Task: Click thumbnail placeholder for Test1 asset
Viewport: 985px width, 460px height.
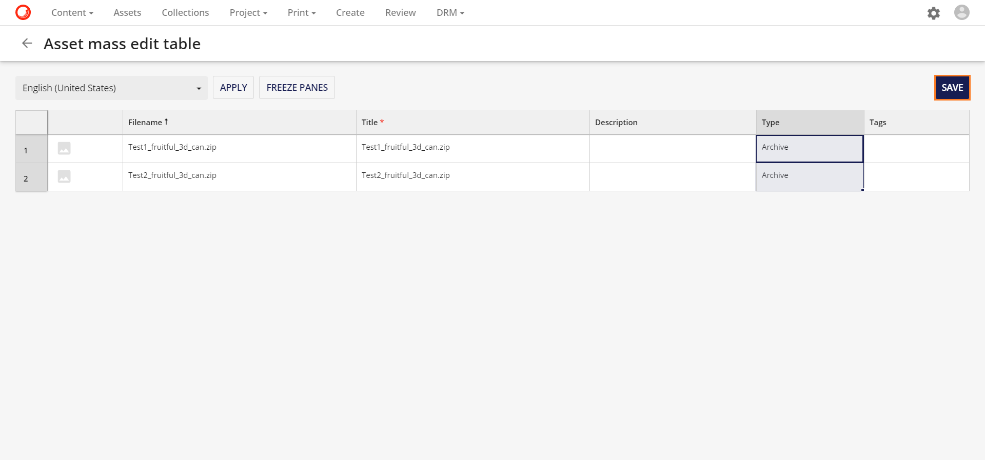Action: click(x=64, y=149)
